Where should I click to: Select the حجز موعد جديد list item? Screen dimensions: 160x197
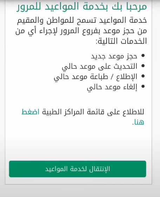pyautogui.click(x=114, y=56)
